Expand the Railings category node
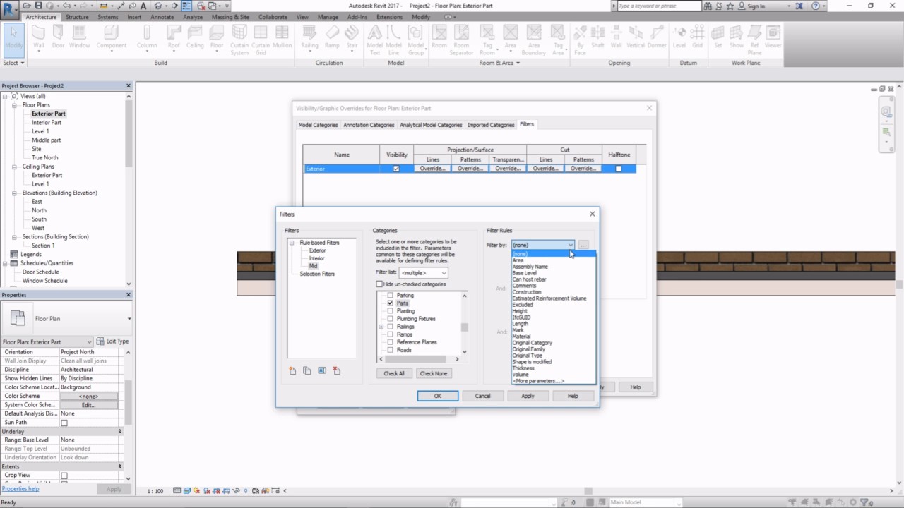Screen dimensions: 904x508 tap(381, 327)
